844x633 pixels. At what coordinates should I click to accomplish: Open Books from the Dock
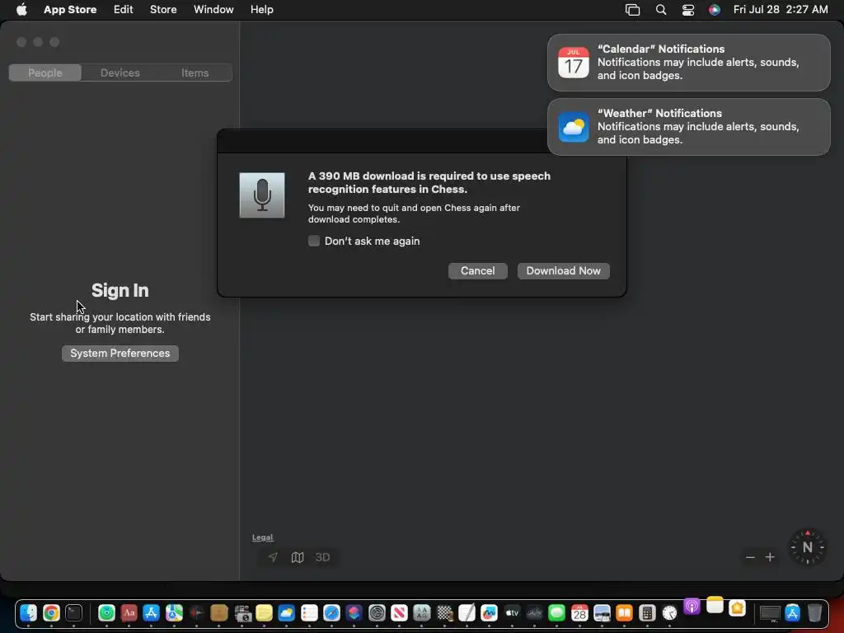625,612
